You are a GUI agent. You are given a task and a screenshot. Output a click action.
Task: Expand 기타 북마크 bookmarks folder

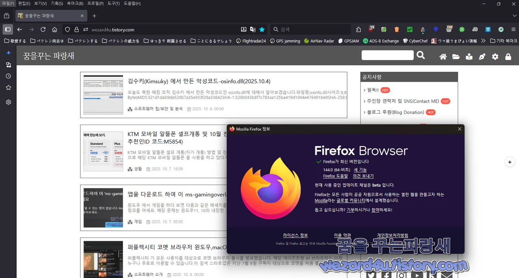pos(504,41)
